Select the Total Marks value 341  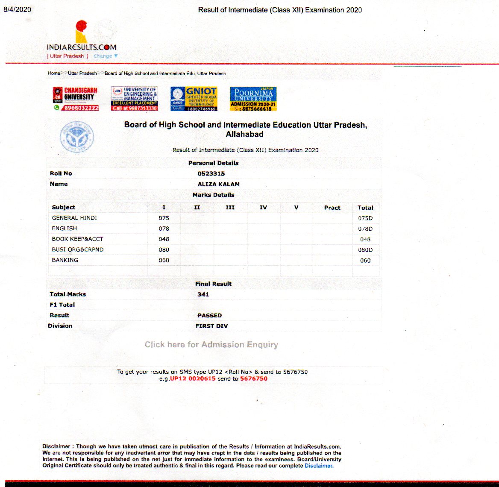(x=203, y=294)
